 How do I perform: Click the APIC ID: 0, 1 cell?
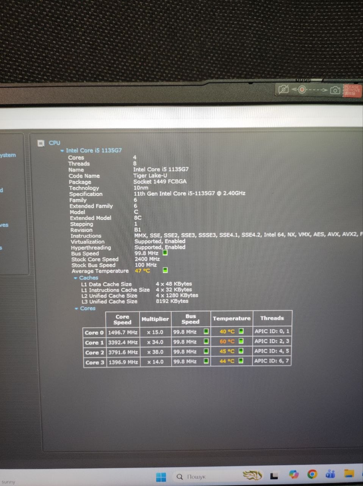pos(272,331)
